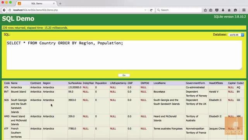Click the Pocket save icon
The height and width of the screenshot is (140, 248).
point(217,10)
